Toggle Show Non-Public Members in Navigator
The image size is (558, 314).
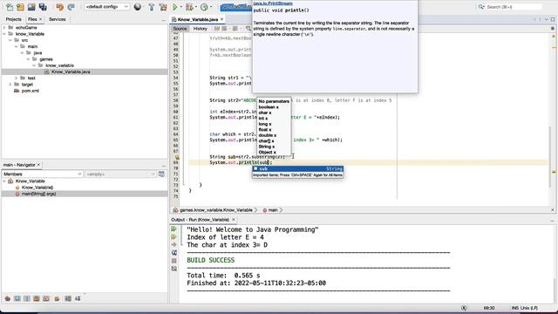[x=37, y=298]
